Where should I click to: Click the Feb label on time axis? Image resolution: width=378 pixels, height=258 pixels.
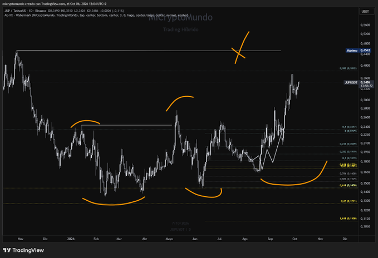96,239
